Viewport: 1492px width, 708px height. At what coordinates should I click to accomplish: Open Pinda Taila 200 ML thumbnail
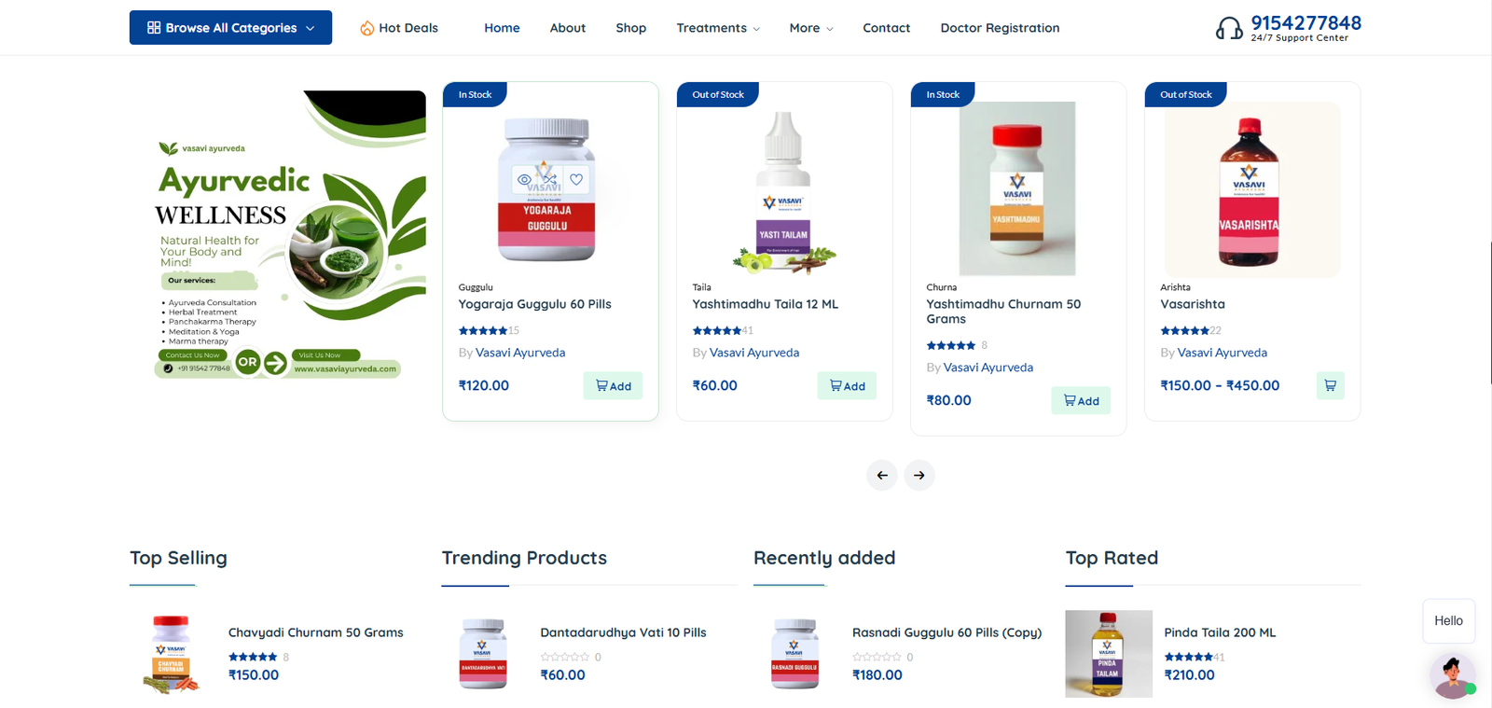[1109, 654]
